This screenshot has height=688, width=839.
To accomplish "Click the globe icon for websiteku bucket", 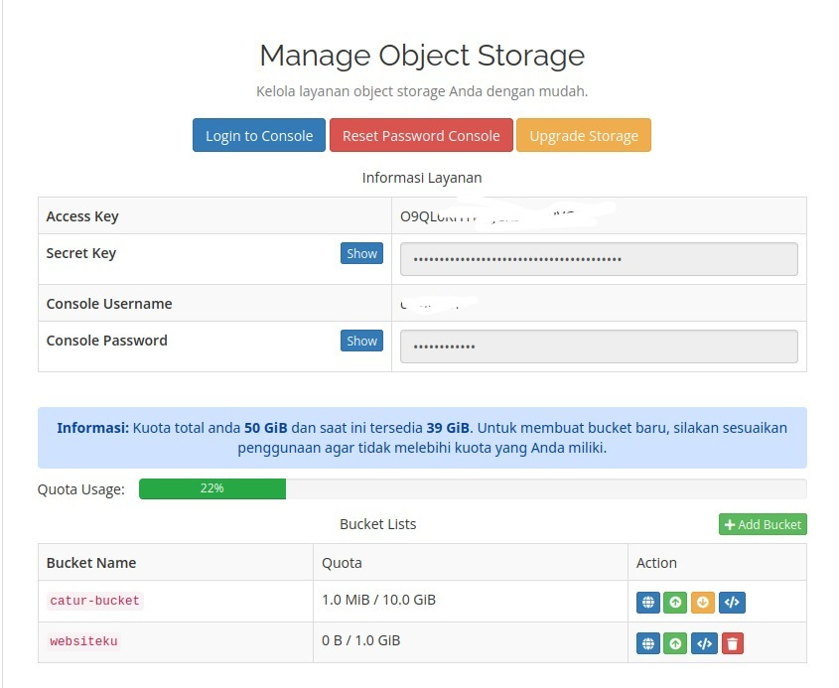I will click(647, 643).
